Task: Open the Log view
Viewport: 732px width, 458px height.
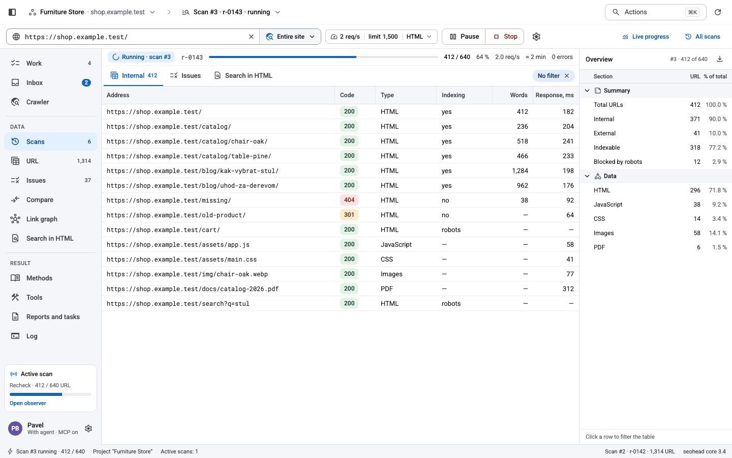Action: tap(50, 336)
